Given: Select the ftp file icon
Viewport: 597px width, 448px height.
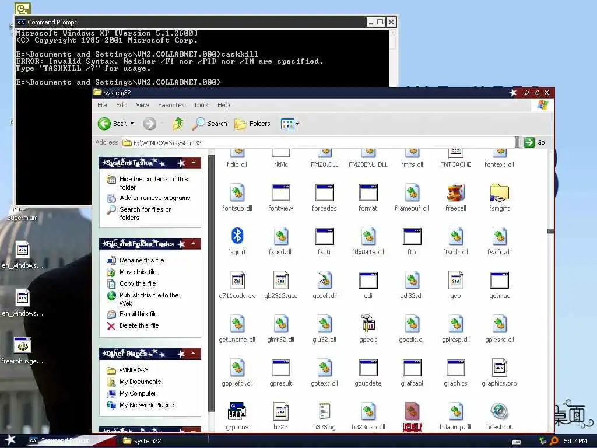Looking at the screenshot, I should [x=412, y=237].
